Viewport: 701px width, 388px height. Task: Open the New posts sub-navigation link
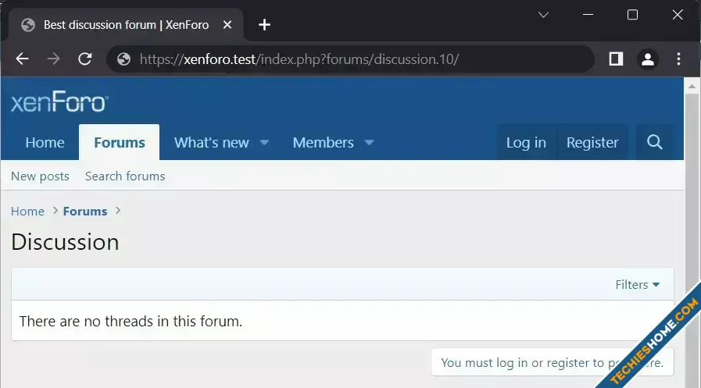pos(40,176)
